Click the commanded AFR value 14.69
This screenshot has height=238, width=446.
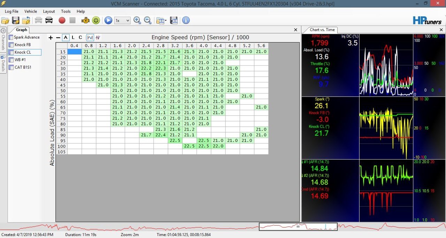[320, 196]
